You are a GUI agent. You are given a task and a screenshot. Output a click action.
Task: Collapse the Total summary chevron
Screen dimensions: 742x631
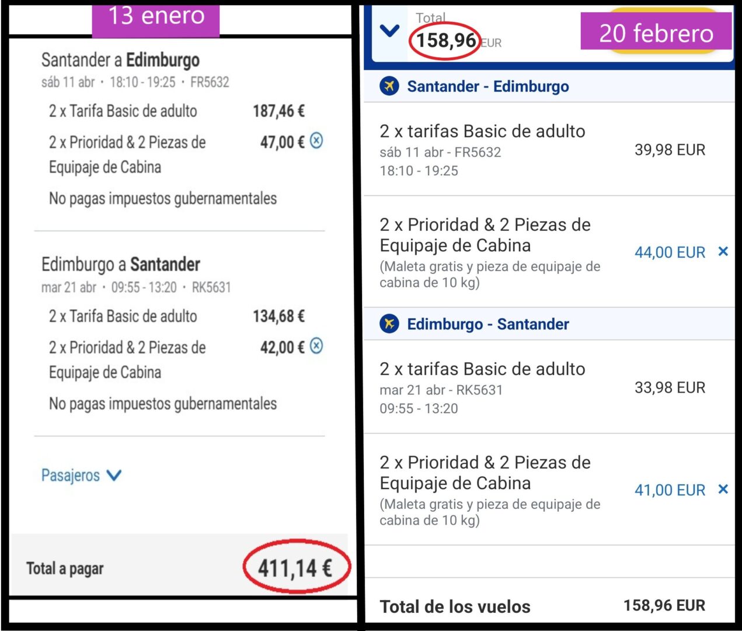[x=389, y=31]
